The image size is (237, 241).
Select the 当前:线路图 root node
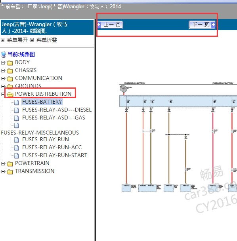(x=21, y=54)
